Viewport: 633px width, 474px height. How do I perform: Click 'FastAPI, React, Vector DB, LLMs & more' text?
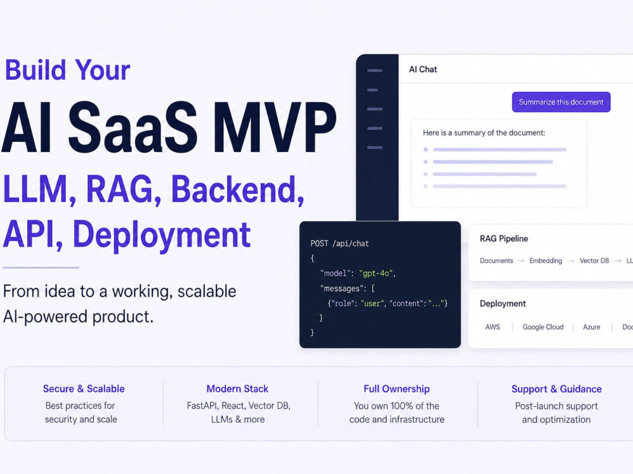click(238, 412)
